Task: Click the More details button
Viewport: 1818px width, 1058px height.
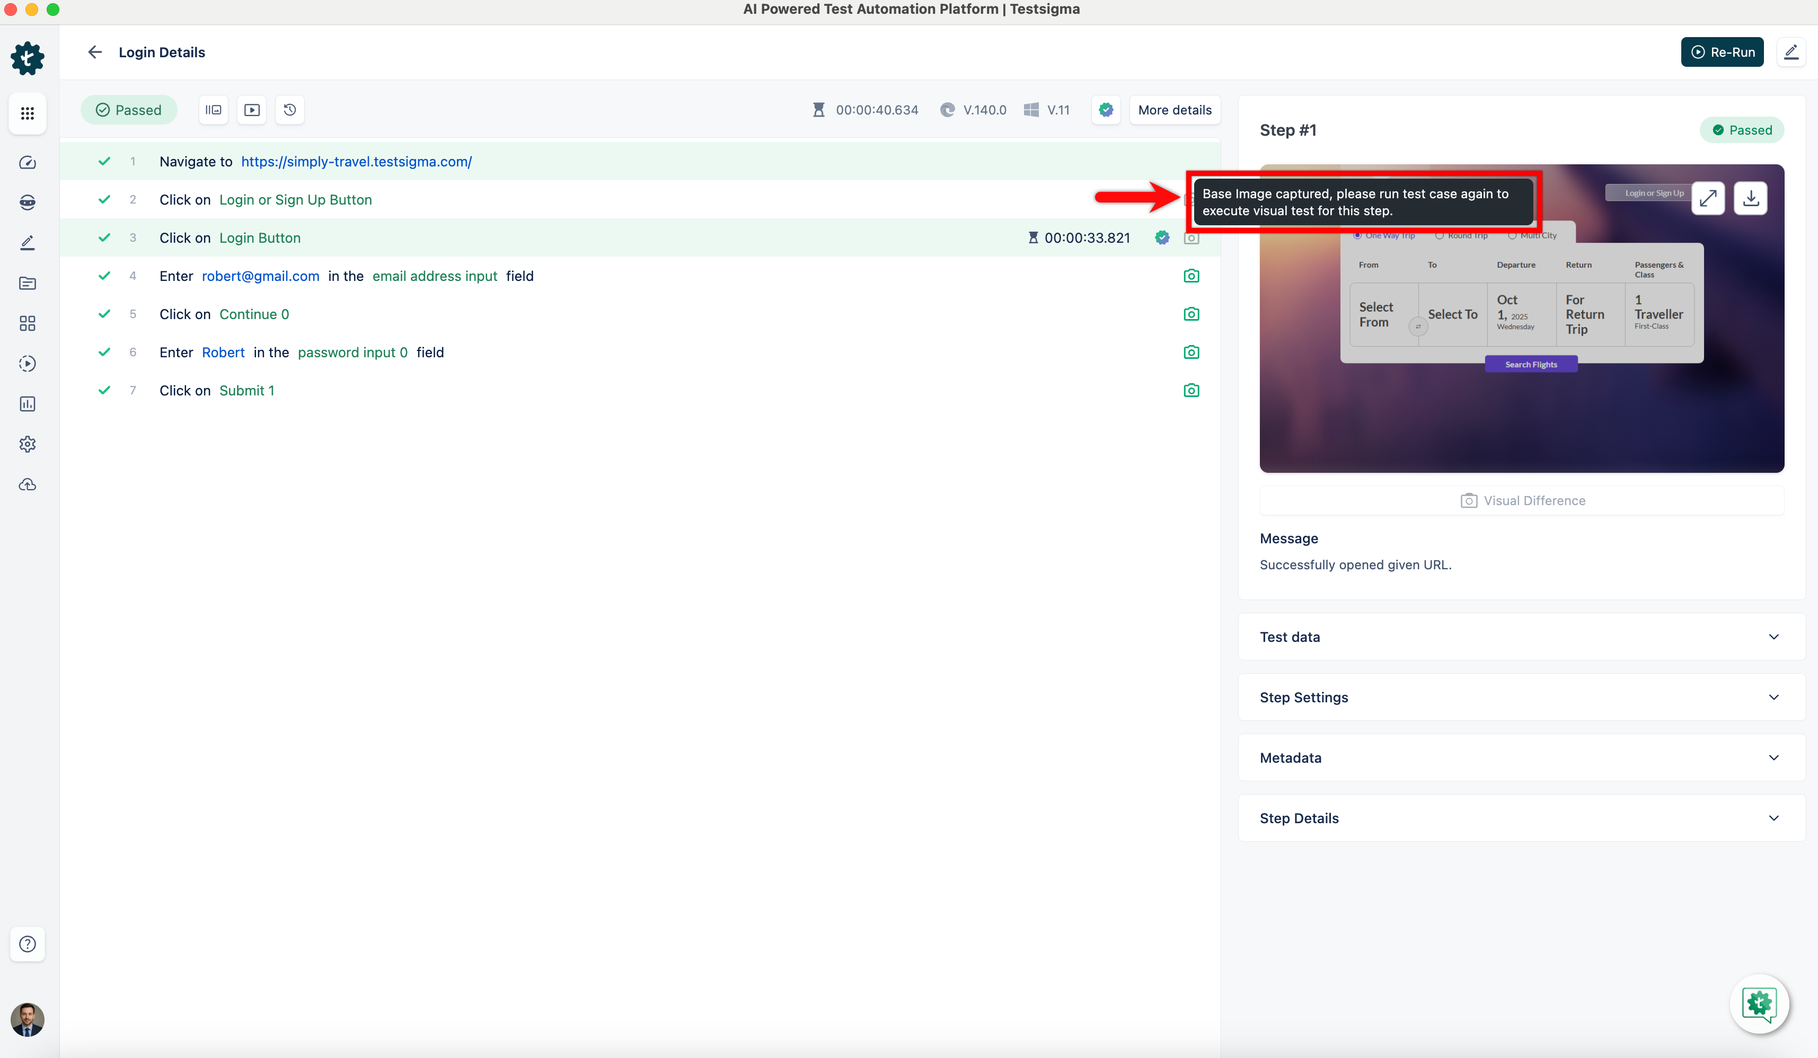Action: coord(1175,110)
